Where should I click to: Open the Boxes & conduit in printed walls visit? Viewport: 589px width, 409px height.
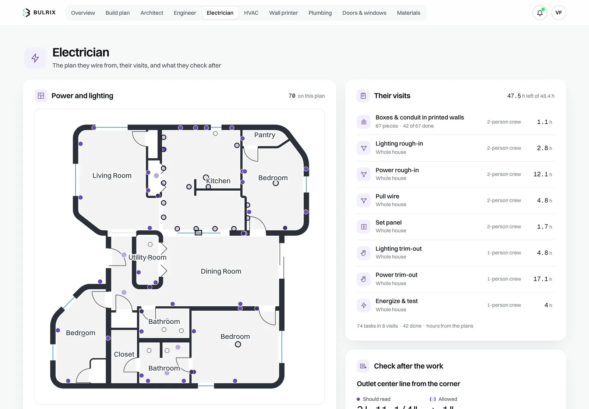455,122
